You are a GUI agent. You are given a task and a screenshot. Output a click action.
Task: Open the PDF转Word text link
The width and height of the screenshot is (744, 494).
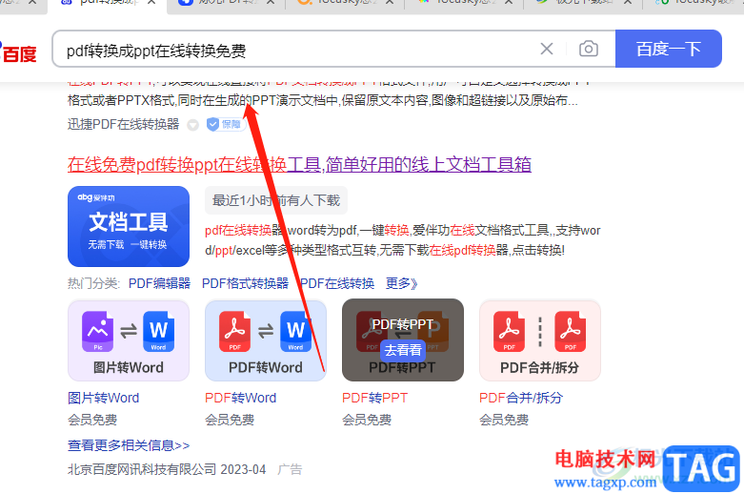241,398
